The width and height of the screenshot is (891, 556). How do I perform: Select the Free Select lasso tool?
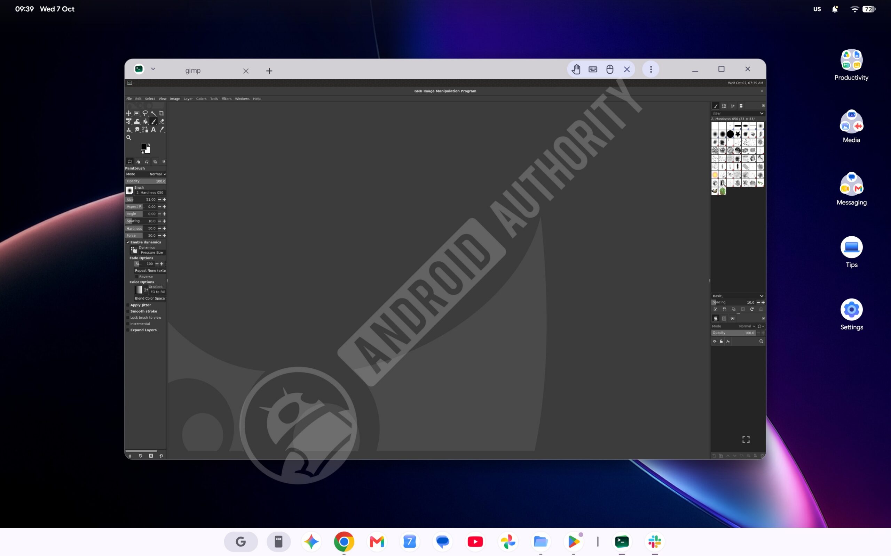[x=145, y=113]
